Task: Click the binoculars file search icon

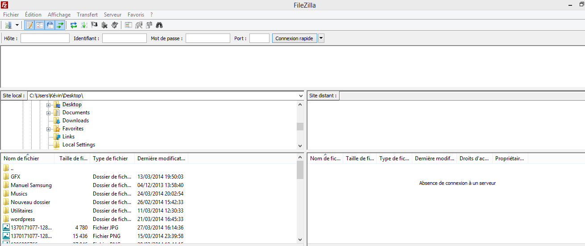Action: click(159, 25)
